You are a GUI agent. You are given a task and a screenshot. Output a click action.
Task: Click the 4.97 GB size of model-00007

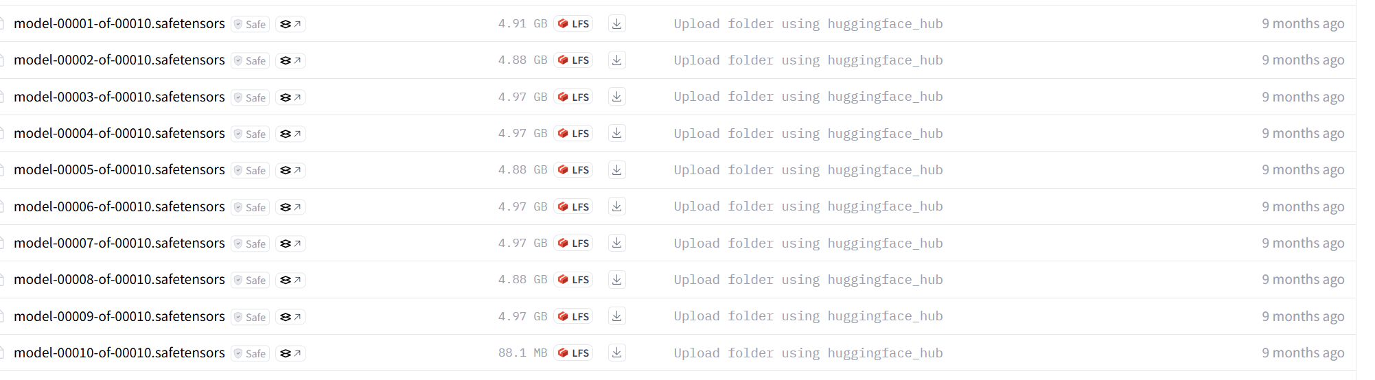coord(522,244)
